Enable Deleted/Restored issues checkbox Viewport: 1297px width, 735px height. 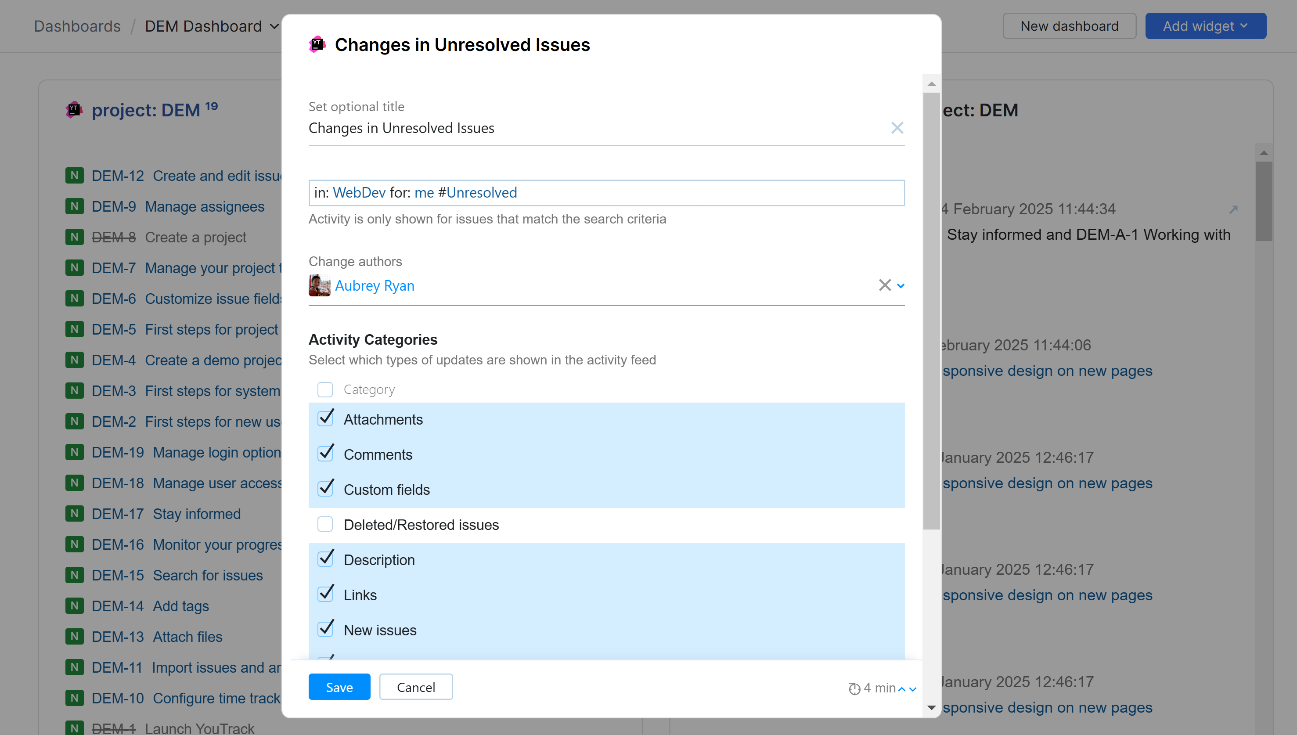tap(325, 525)
